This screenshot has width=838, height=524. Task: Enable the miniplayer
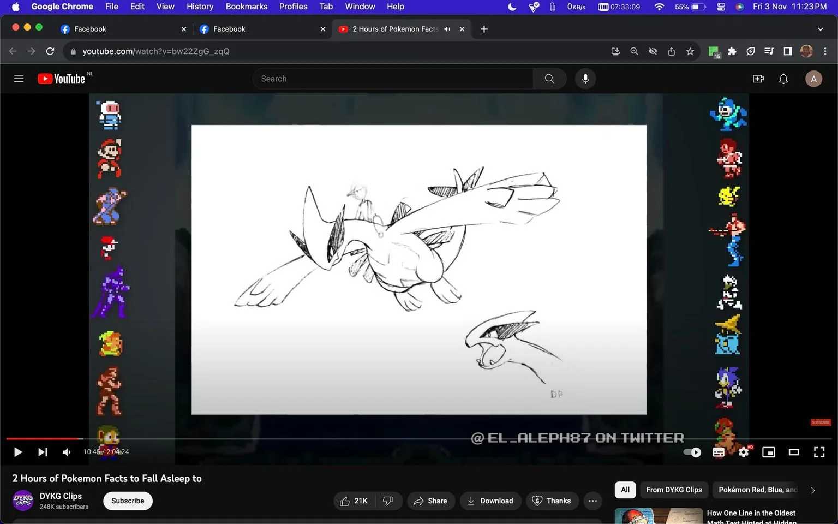coord(769,452)
